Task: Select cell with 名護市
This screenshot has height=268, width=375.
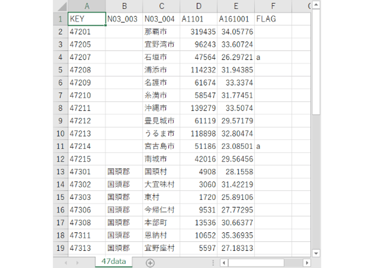Action: tap(162, 82)
